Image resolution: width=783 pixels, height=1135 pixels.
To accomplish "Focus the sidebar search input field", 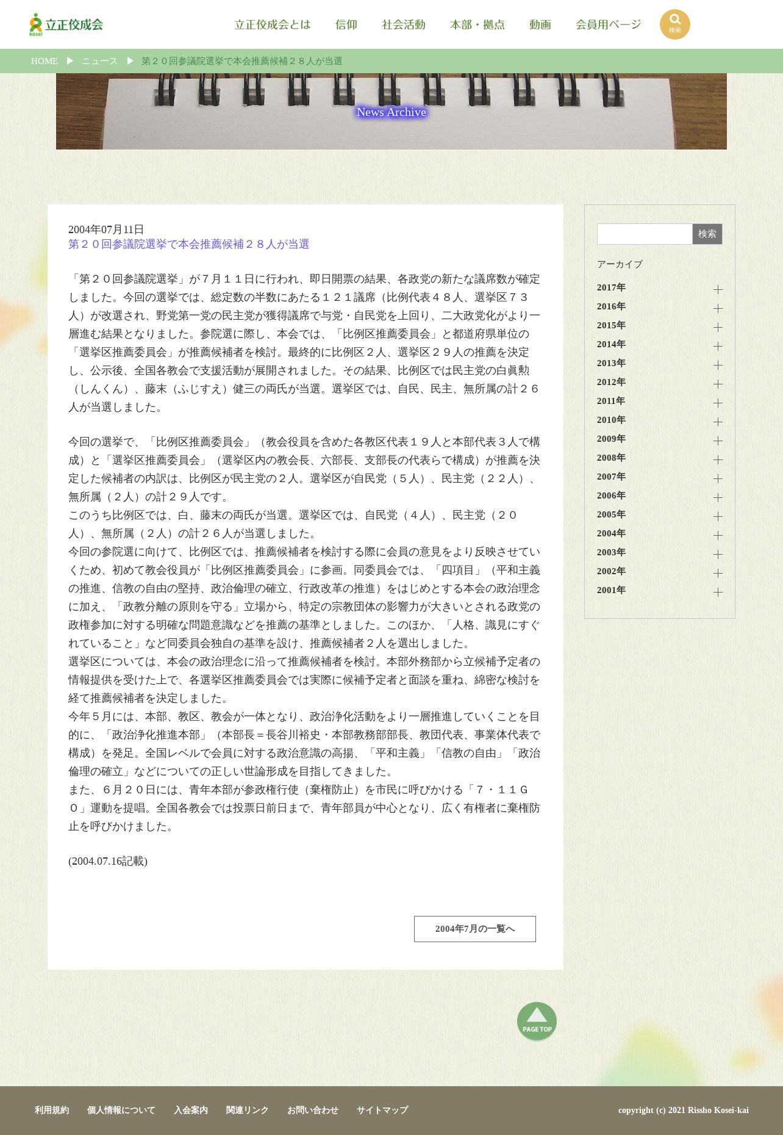I will tap(645, 234).
